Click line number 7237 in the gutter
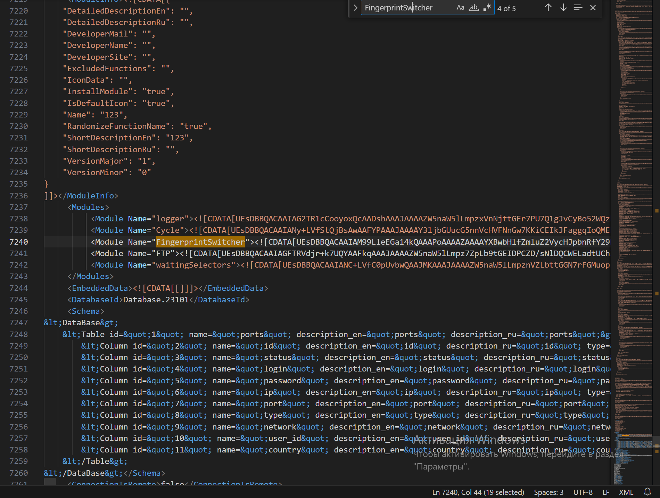 19,207
